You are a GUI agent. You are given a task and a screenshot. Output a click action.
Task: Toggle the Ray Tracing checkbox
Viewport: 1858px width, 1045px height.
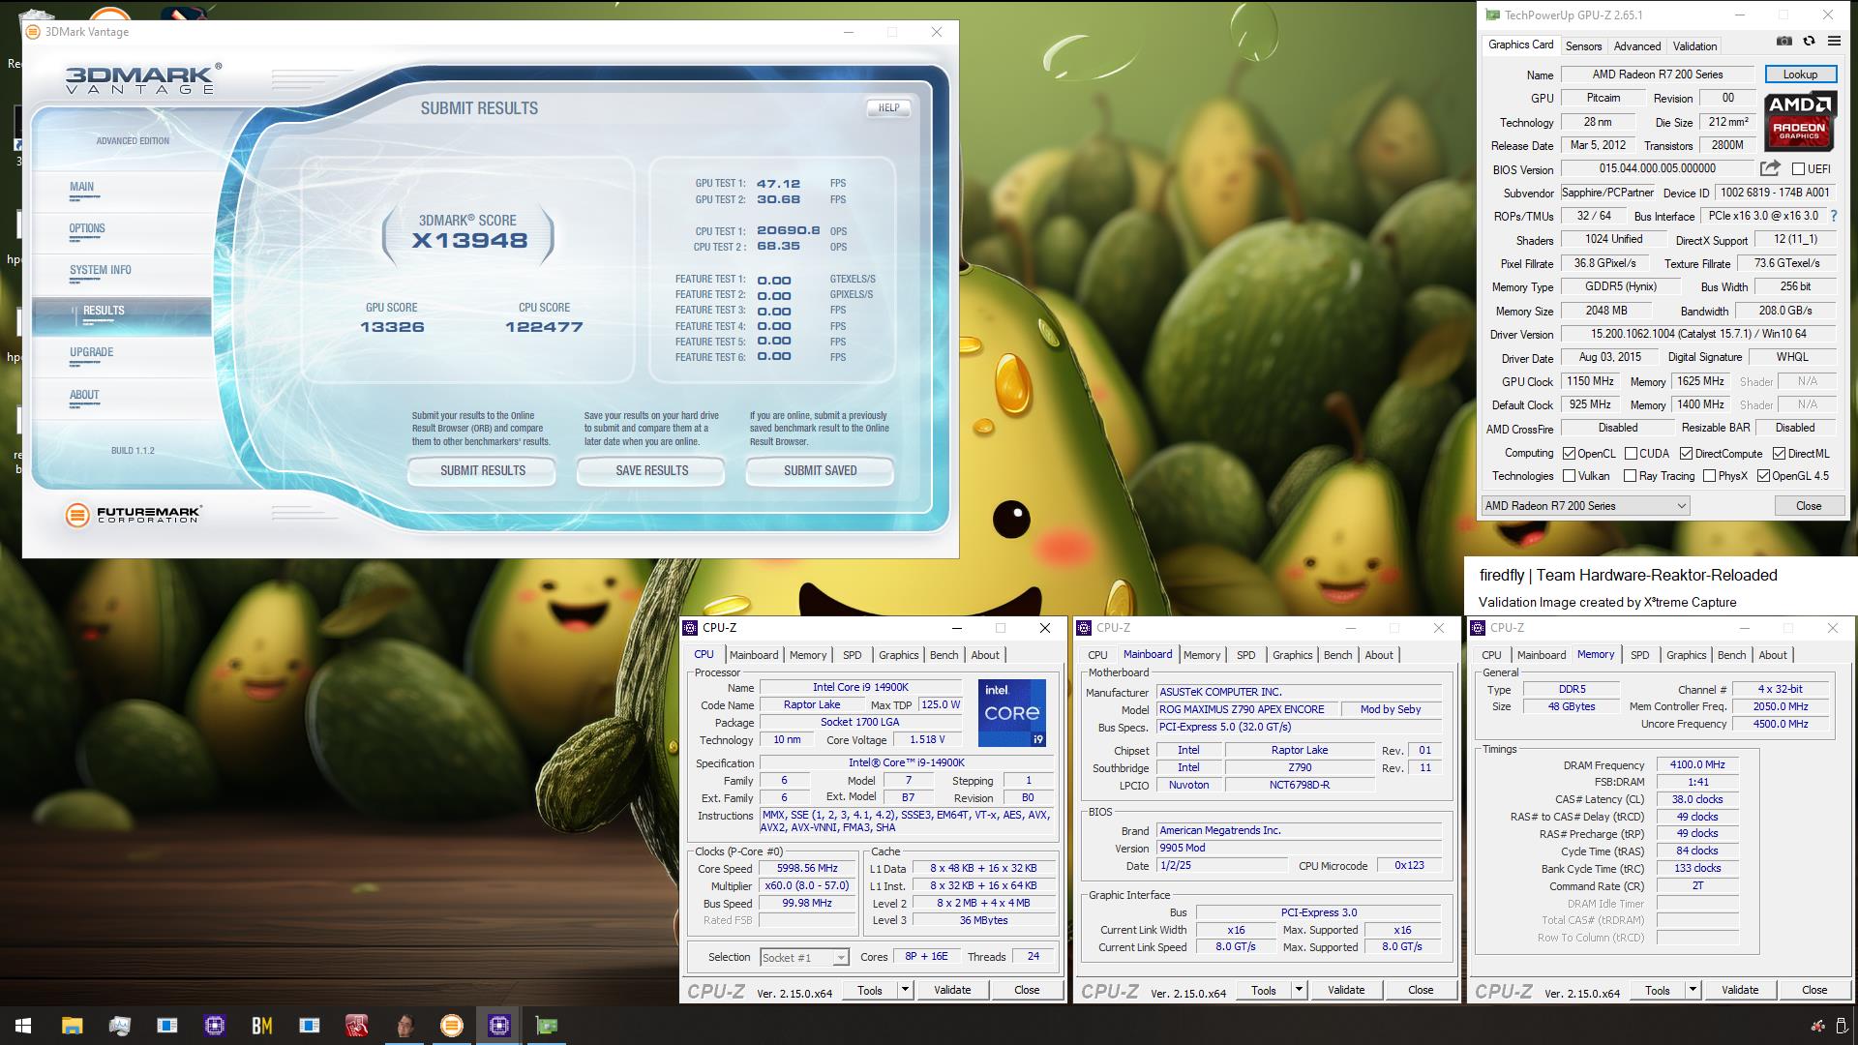coord(1630,476)
